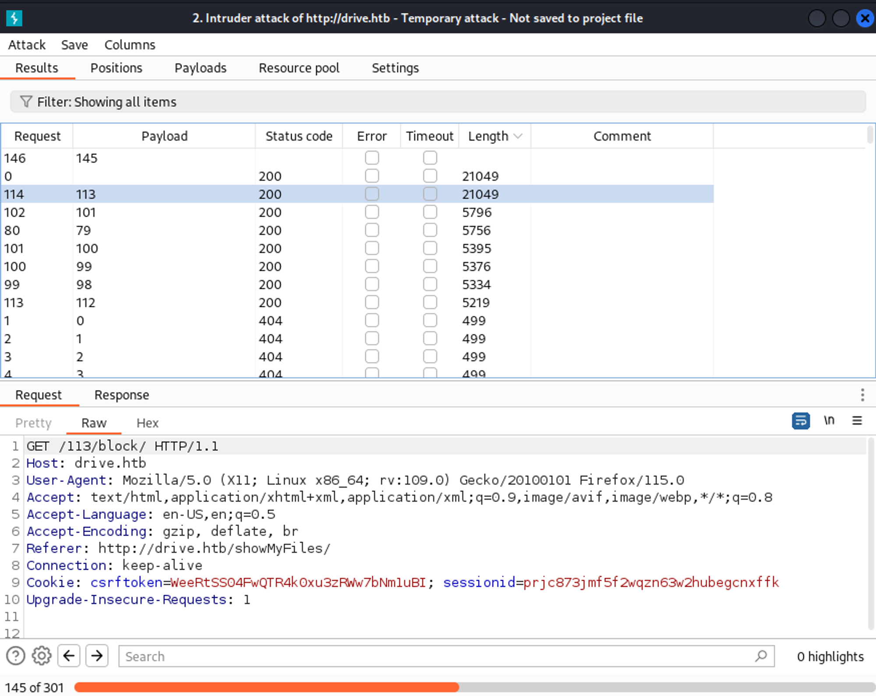The width and height of the screenshot is (876, 696).
Task: Toggle non-printable characters \n icon
Action: point(829,421)
